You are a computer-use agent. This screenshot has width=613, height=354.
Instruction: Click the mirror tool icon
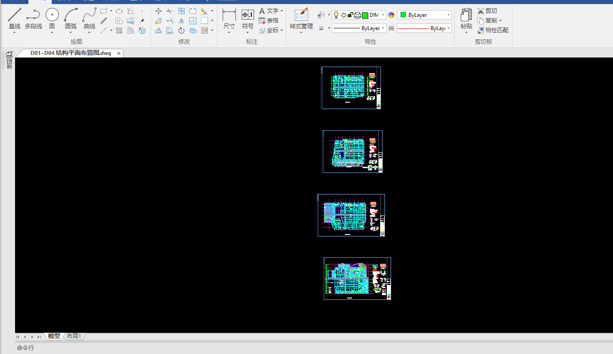[x=181, y=21]
